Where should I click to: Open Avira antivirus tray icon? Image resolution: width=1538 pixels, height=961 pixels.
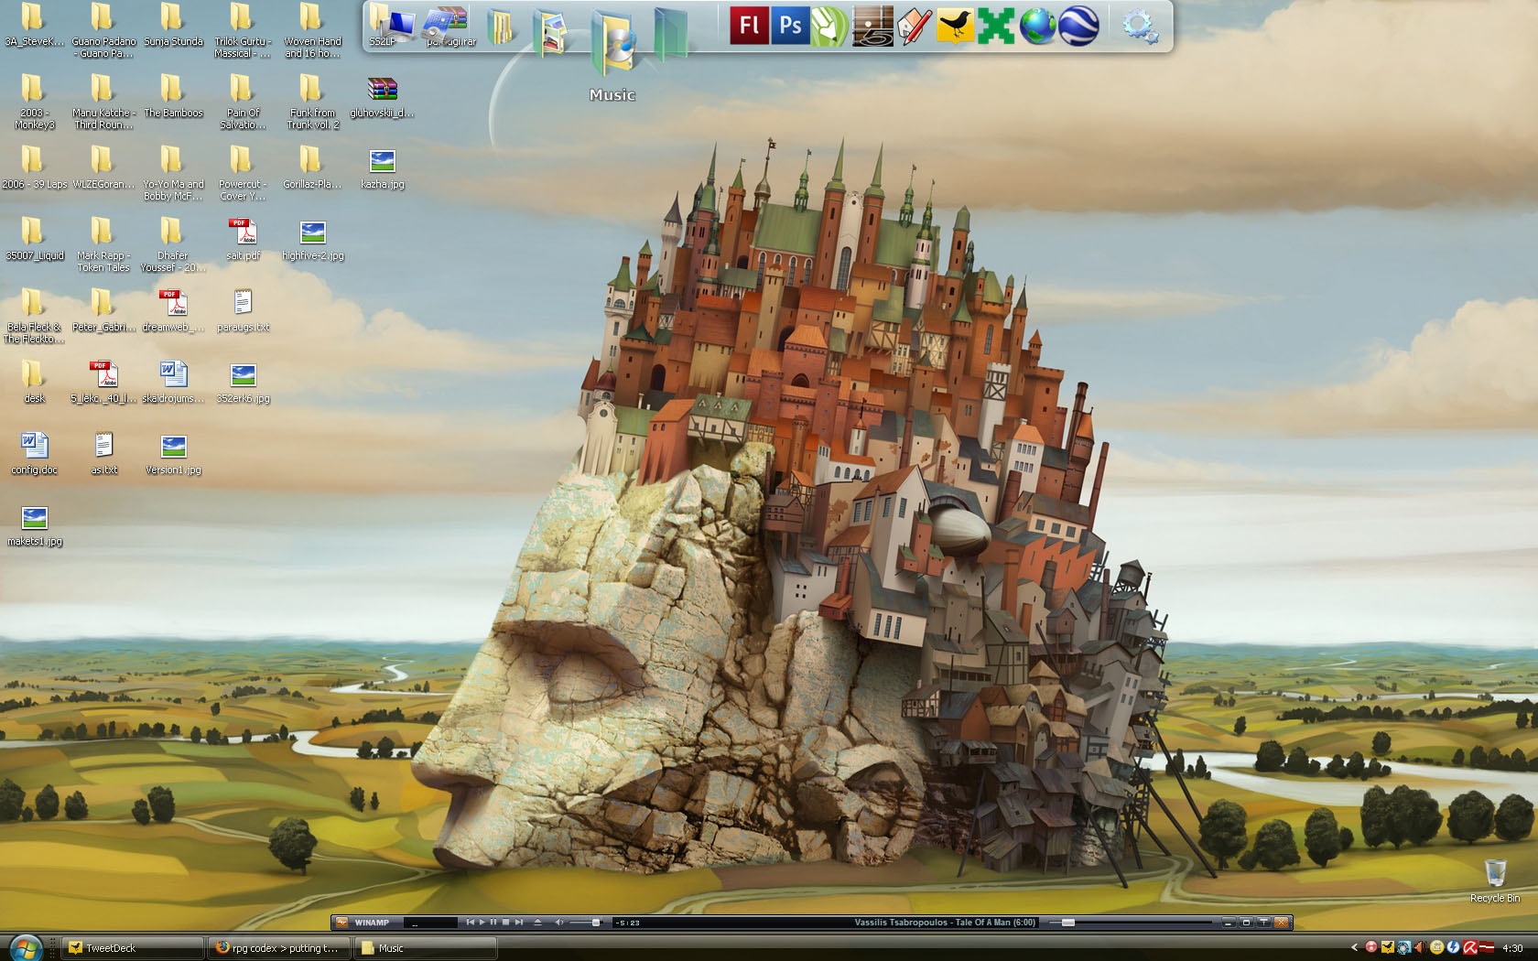point(1470,947)
